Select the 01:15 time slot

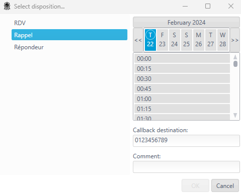(x=182, y=109)
